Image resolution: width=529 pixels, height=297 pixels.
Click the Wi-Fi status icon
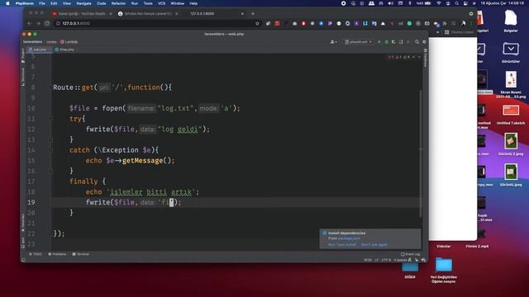click(439, 3)
